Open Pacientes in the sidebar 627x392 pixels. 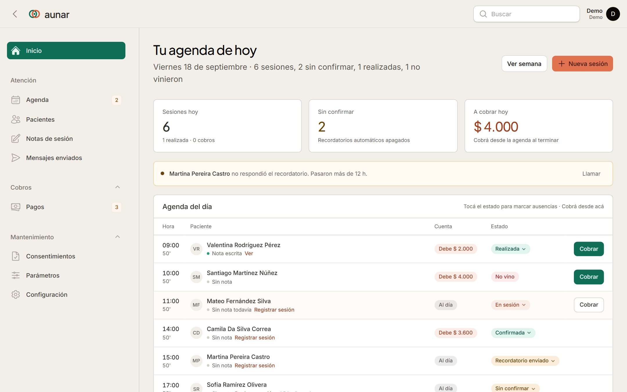pyautogui.click(x=66, y=119)
